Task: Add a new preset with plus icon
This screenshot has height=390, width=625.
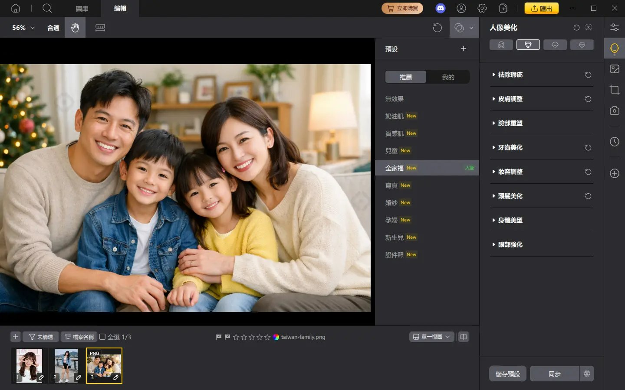Action: coord(463,49)
